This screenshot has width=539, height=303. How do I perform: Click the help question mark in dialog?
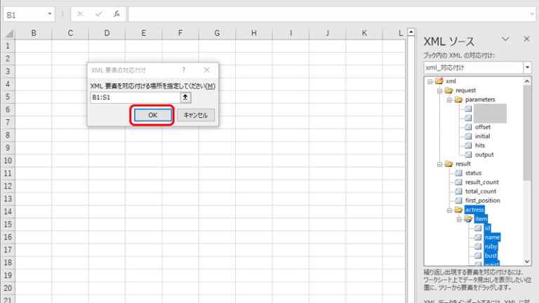[x=183, y=70]
